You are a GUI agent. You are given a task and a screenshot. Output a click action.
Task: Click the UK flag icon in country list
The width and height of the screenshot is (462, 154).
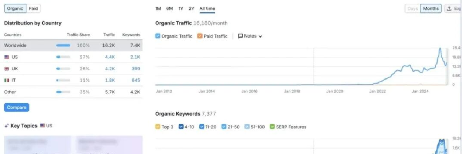click(7, 69)
